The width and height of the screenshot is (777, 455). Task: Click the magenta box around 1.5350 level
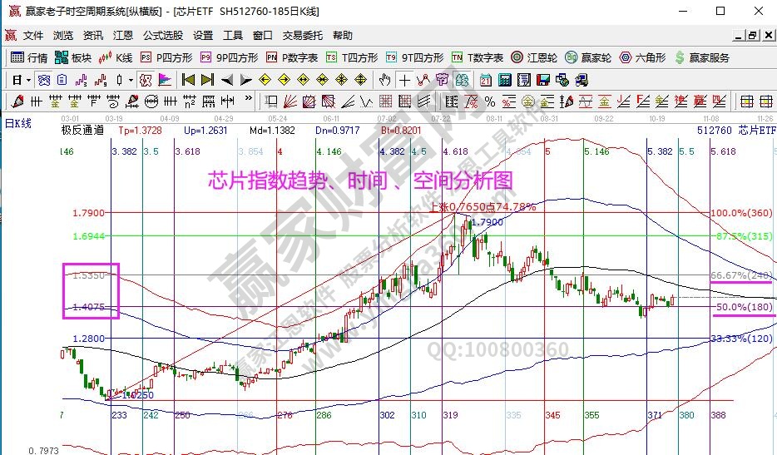pos(92,290)
